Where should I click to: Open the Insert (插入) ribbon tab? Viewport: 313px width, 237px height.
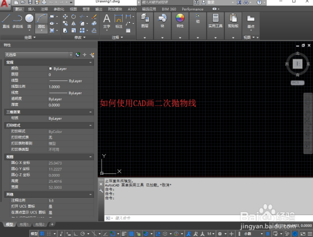pyautogui.click(x=31, y=9)
